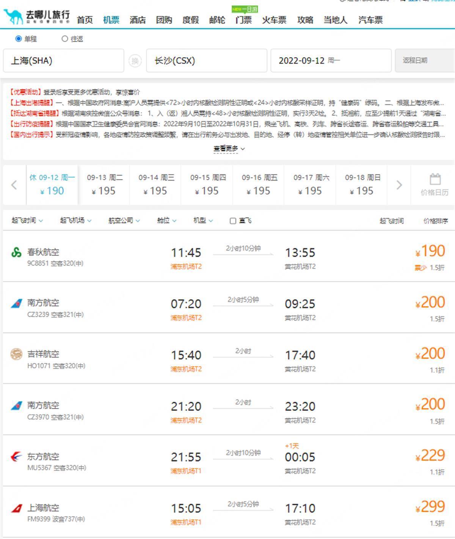Open the 国内出行提示 notice line
This screenshot has width=455, height=539.
click(227, 135)
